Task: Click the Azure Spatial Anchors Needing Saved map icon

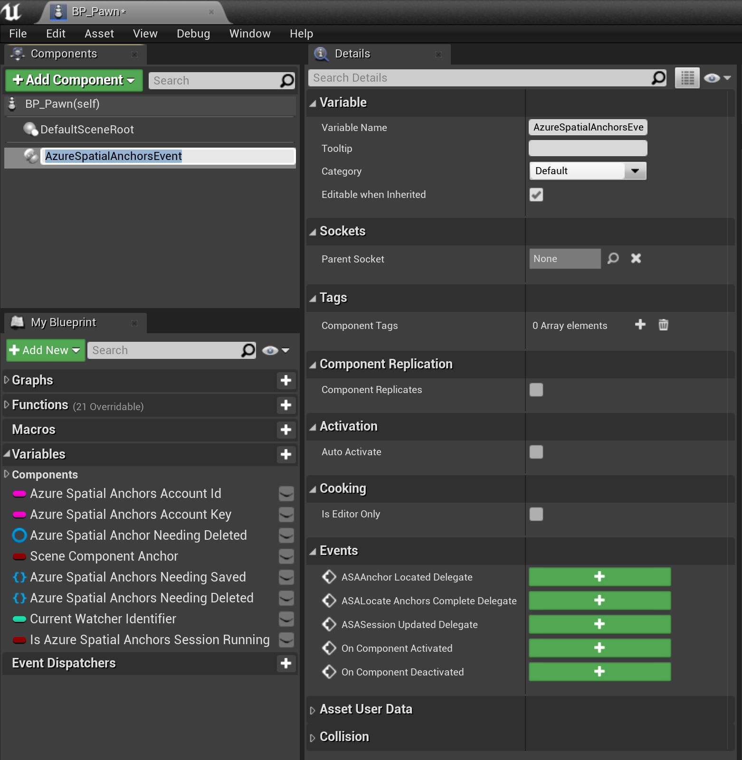Action: (x=19, y=577)
